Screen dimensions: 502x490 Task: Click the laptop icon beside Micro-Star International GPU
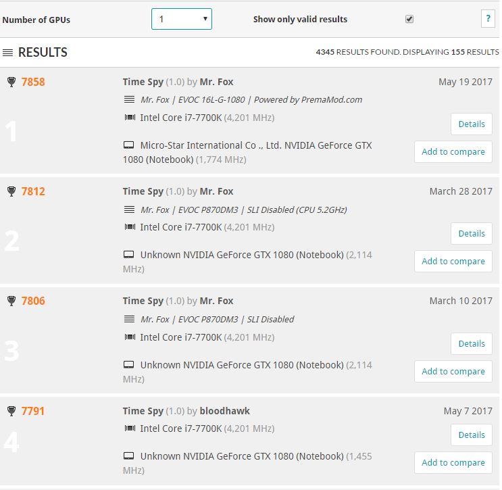tap(129, 145)
